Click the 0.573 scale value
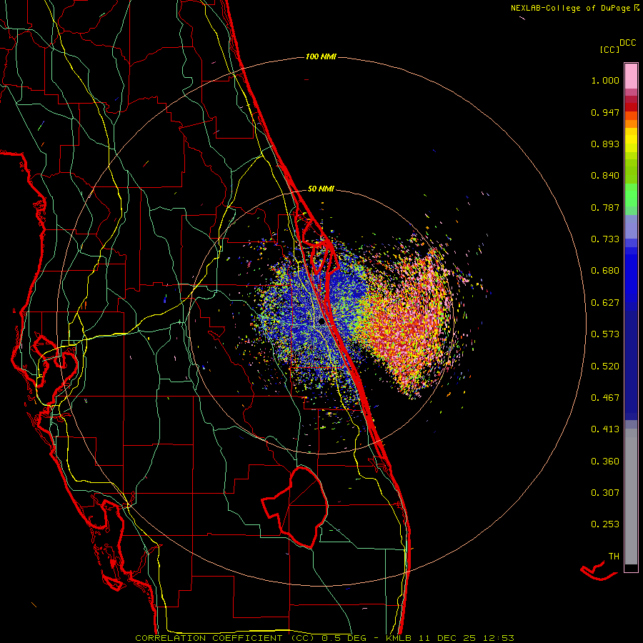Screen dimensions: 643x643 click(605, 334)
